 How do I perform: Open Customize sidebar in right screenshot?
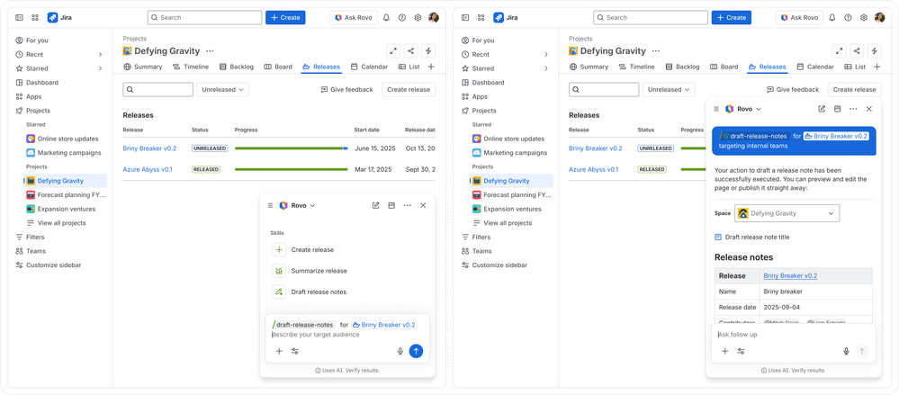[x=494, y=265]
